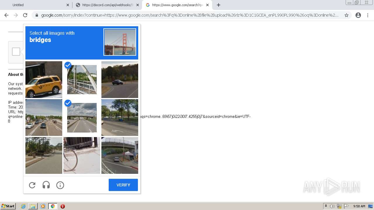Screen dimensions: 374x210
Task: Open the clock showing 9:58 AM
Action: (359, 206)
